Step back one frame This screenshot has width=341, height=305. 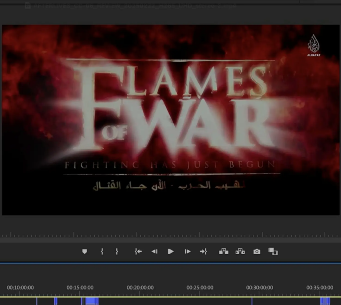pos(155,252)
